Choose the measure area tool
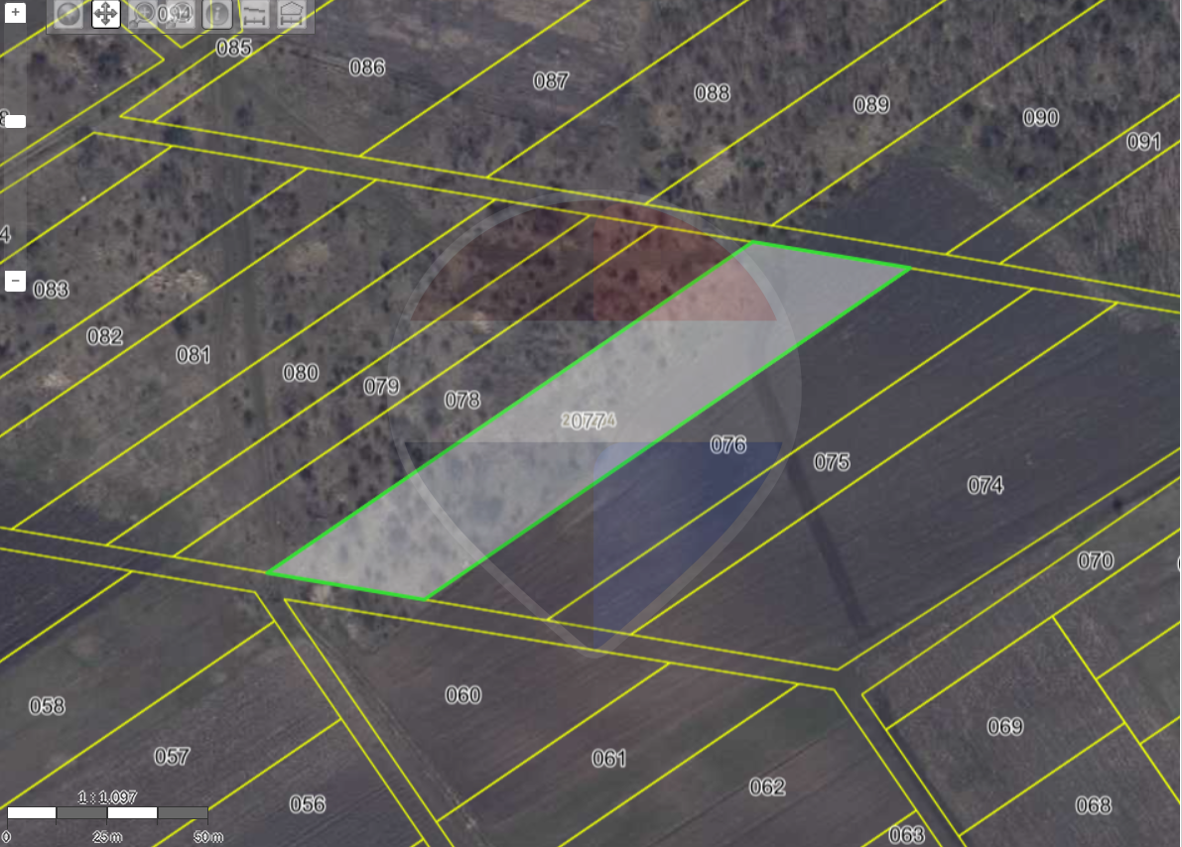Viewport: 1182px width, 847px height. (292, 14)
